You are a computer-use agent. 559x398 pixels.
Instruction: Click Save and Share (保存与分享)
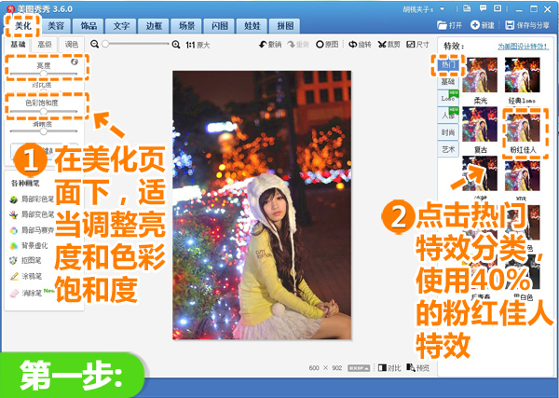(x=530, y=25)
